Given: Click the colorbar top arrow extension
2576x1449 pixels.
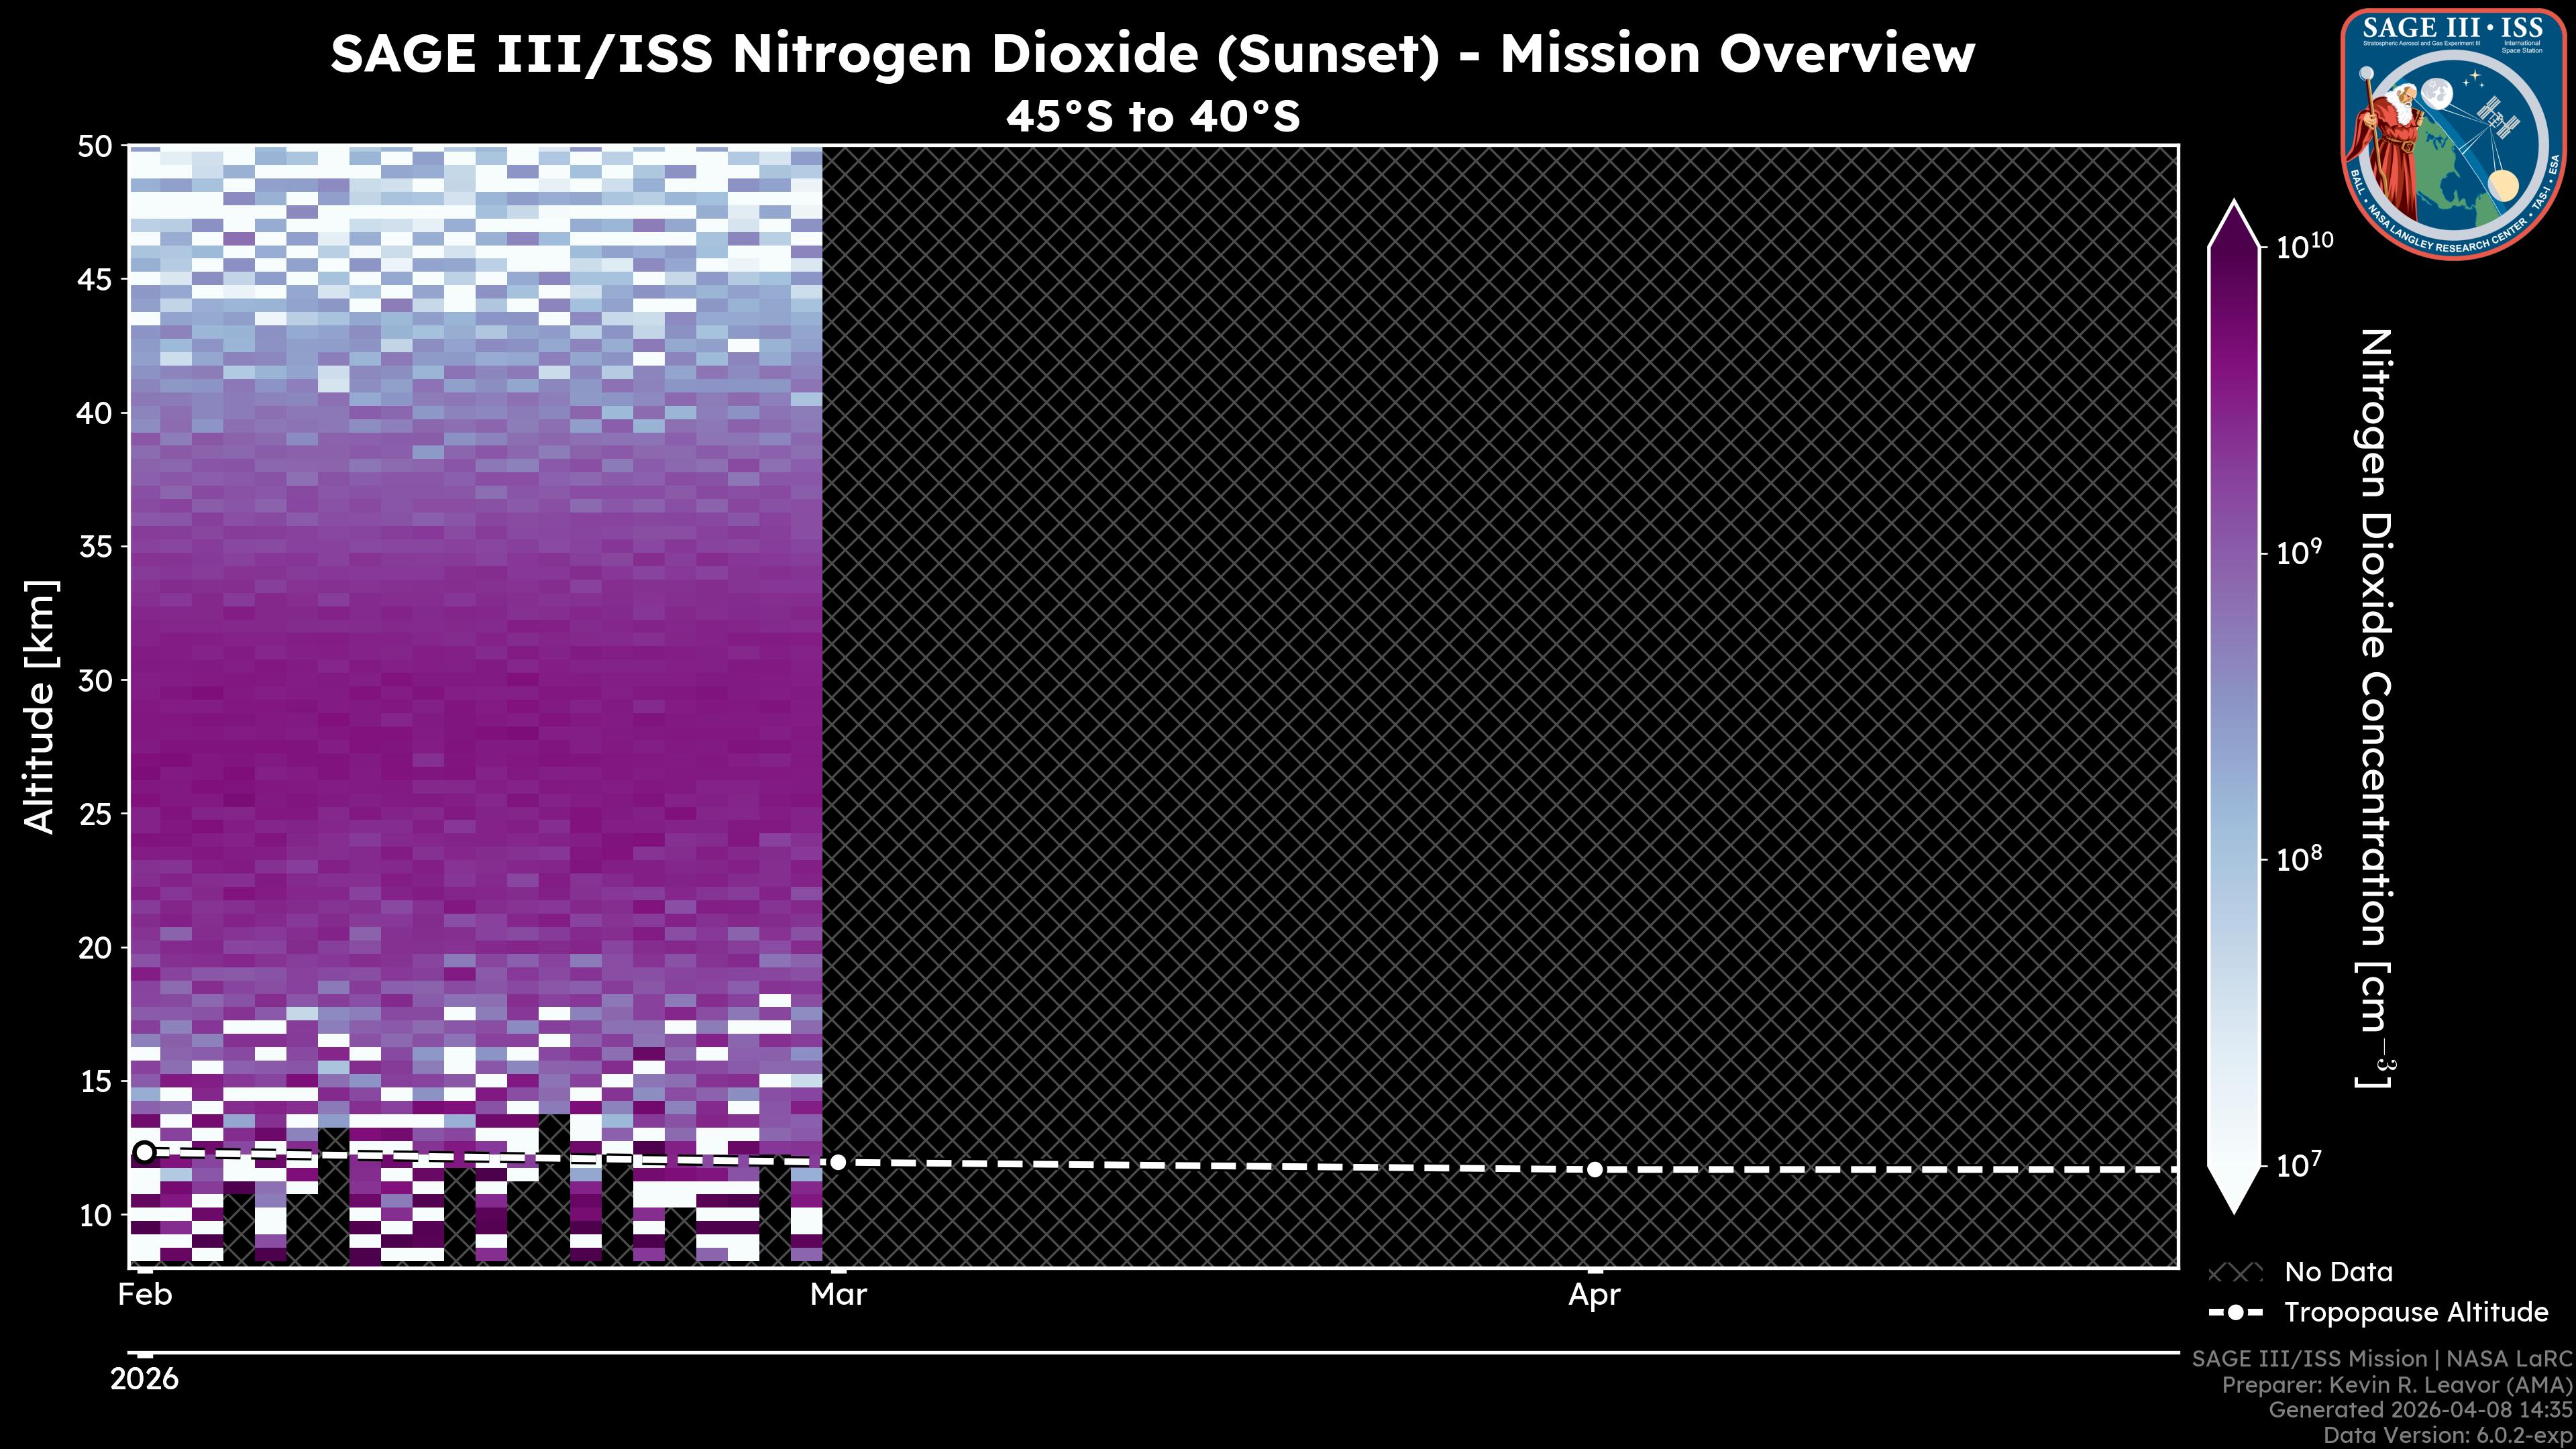Looking at the screenshot, I should point(2233,226).
